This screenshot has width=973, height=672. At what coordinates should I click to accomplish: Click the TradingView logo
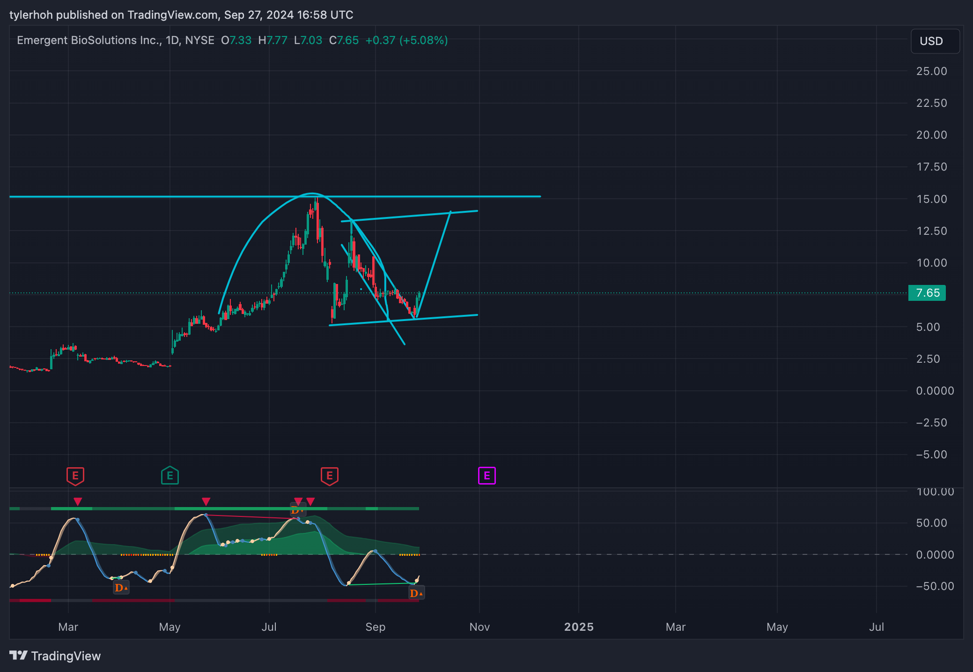[x=55, y=656]
